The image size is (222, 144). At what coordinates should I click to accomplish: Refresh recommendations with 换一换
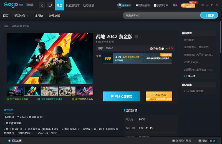(190, 76)
